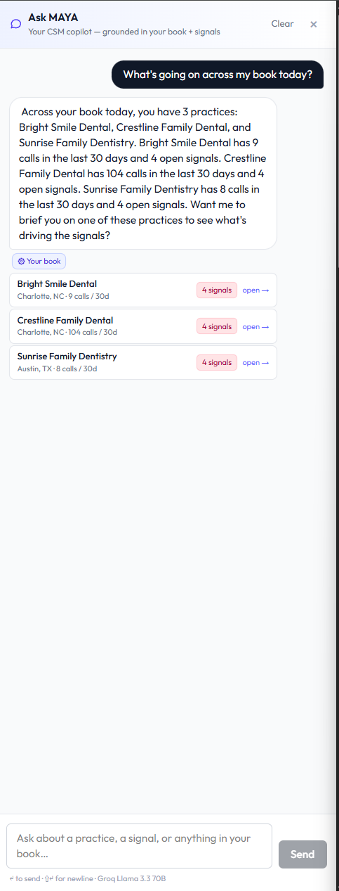Select the Sunrise Family Dentistry practice card
Image resolution: width=339 pixels, height=891 pixels.
click(x=143, y=362)
